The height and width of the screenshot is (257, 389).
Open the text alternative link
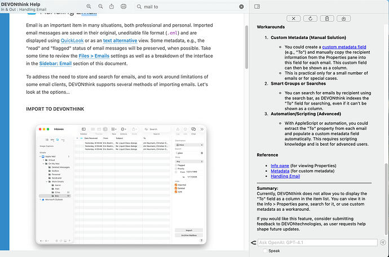point(120,41)
